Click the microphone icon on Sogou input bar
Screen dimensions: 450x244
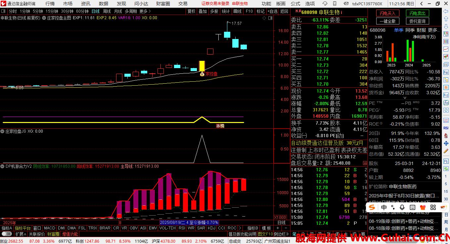402,207
